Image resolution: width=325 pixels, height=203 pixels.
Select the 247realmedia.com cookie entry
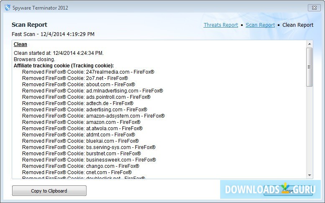pyautogui.click(x=88, y=72)
